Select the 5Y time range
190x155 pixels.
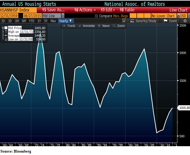click(x=45, y=21)
